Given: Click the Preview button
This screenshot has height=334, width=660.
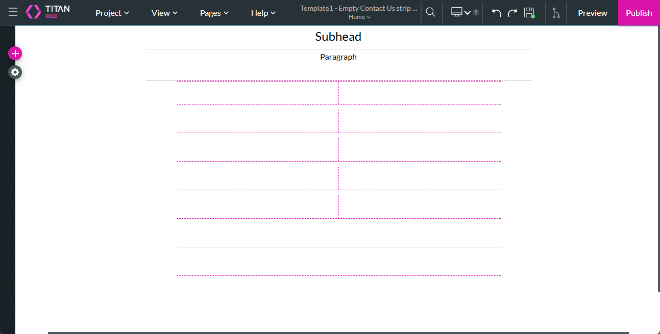Looking at the screenshot, I should point(592,13).
